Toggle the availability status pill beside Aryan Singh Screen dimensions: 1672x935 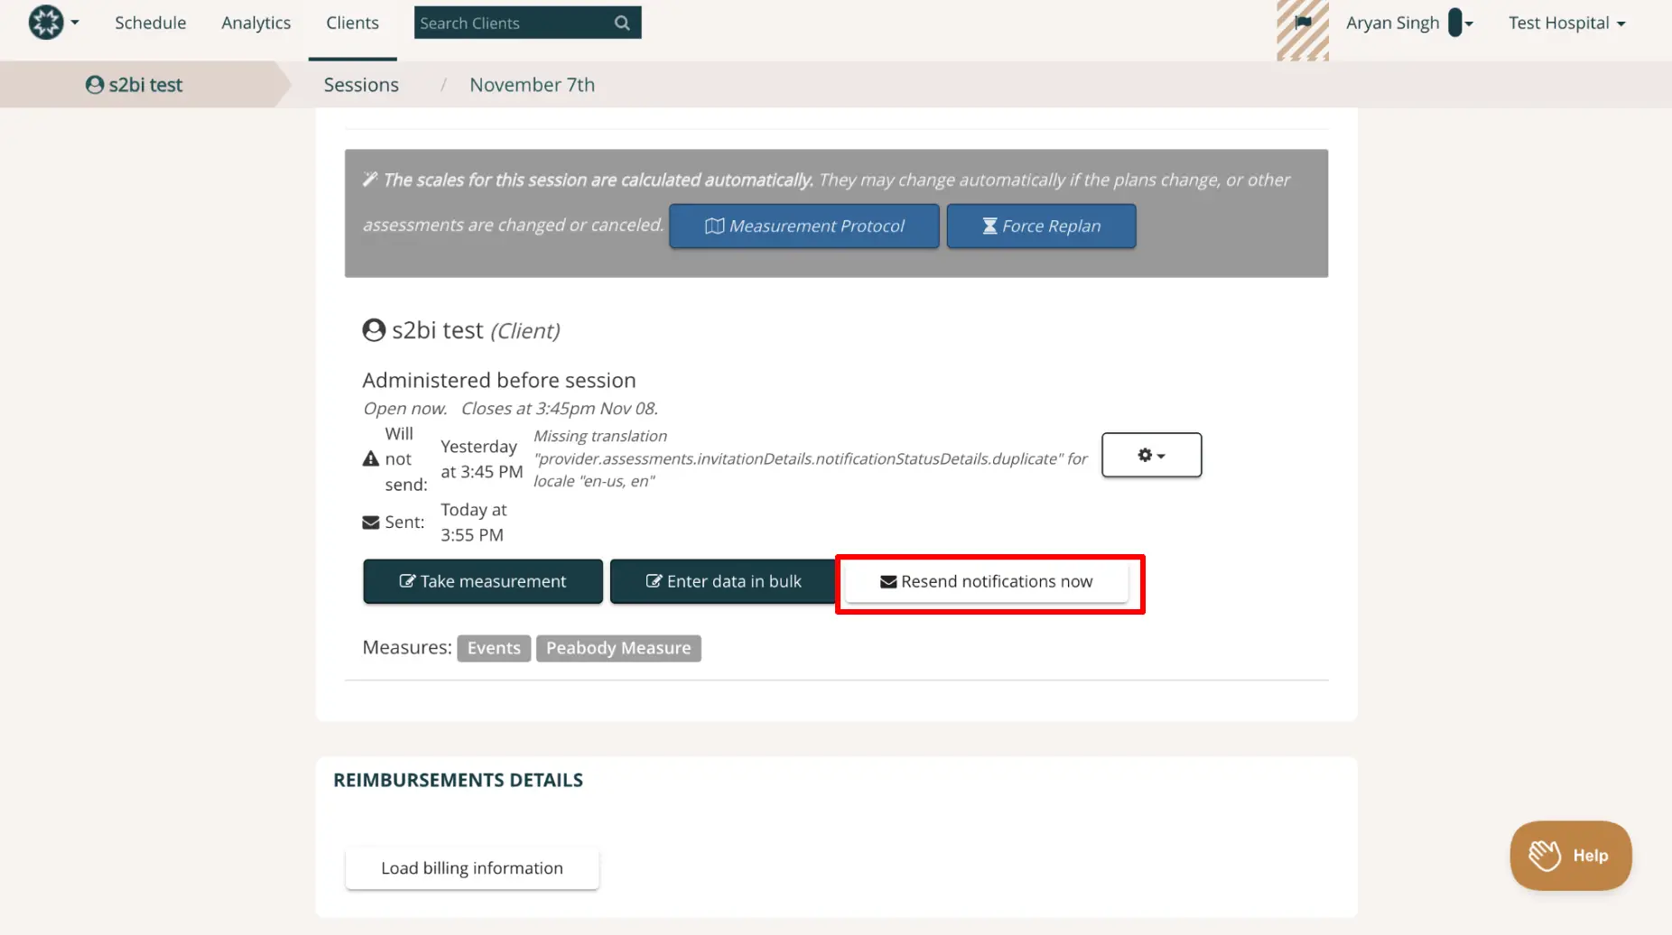pyautogui.click(x=1454, y=23)
